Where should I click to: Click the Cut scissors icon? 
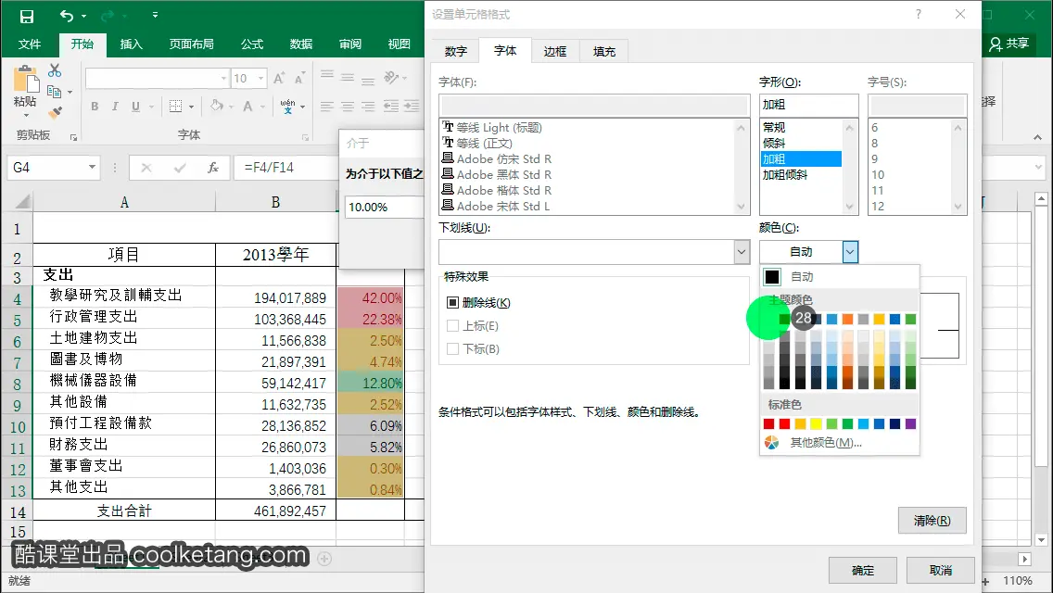(55, 70)
